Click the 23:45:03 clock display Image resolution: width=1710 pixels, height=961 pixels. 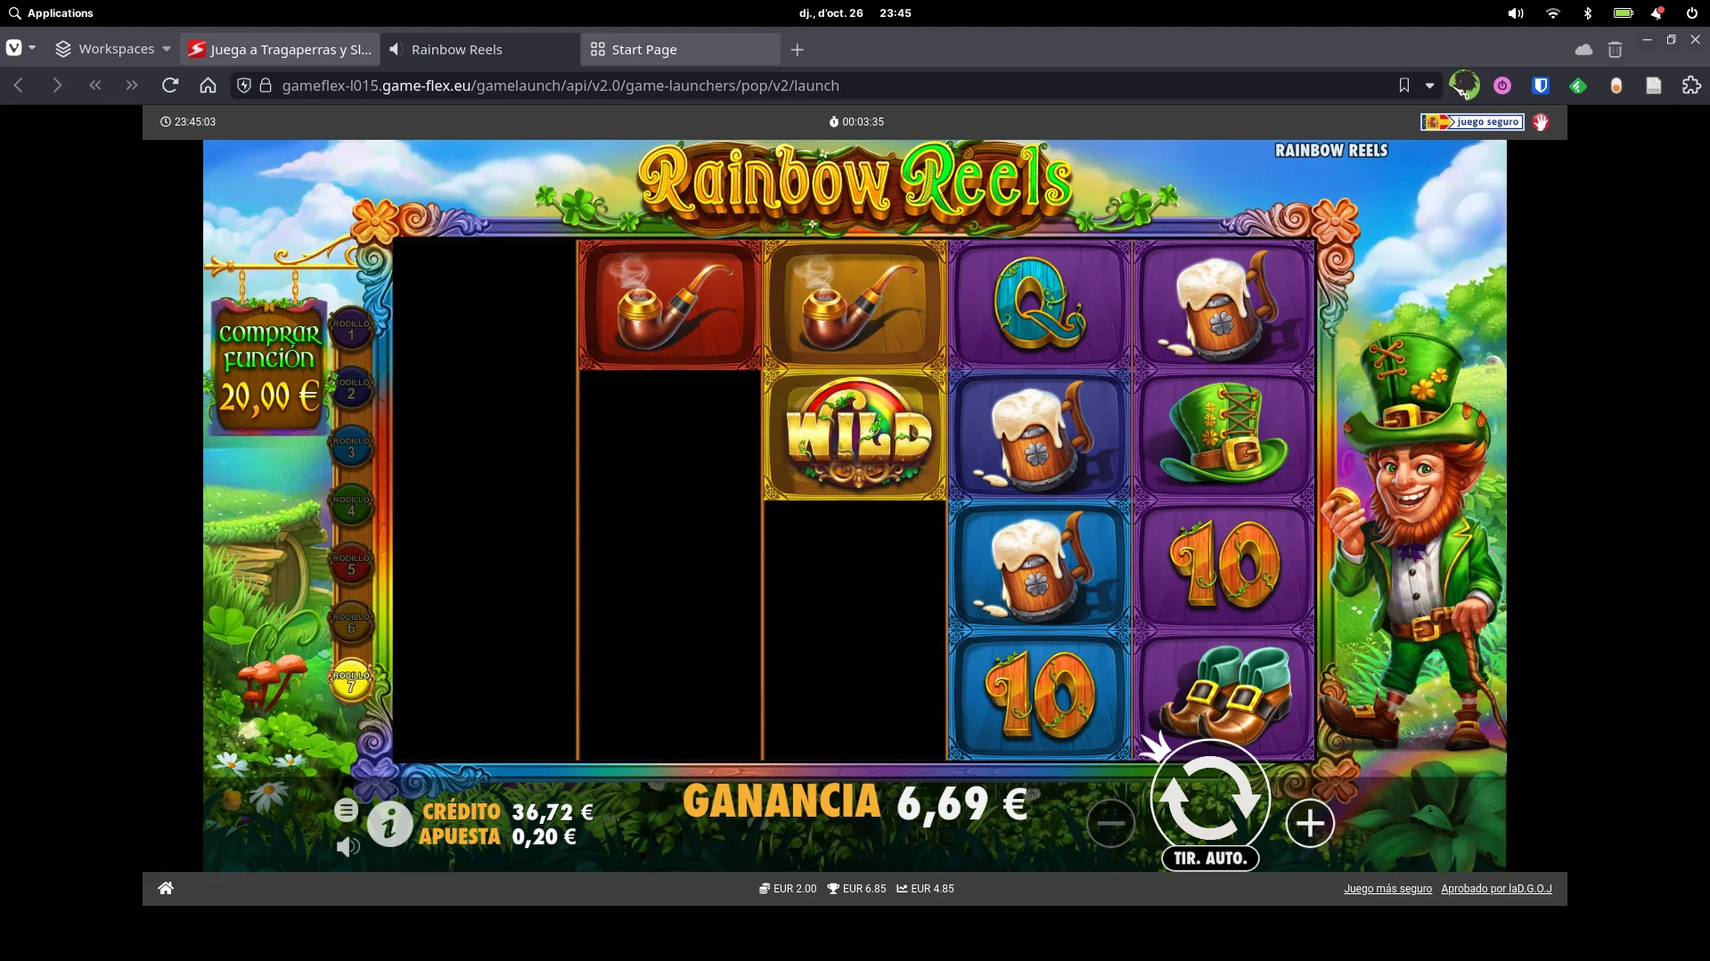point(188,122)
